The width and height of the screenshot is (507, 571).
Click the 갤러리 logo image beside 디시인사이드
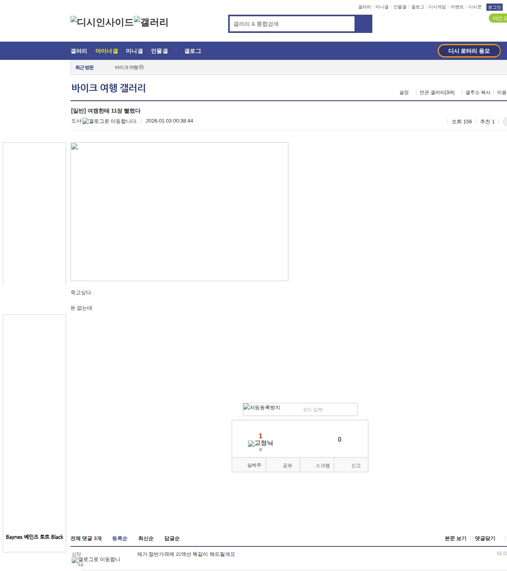tap(151, 22)
